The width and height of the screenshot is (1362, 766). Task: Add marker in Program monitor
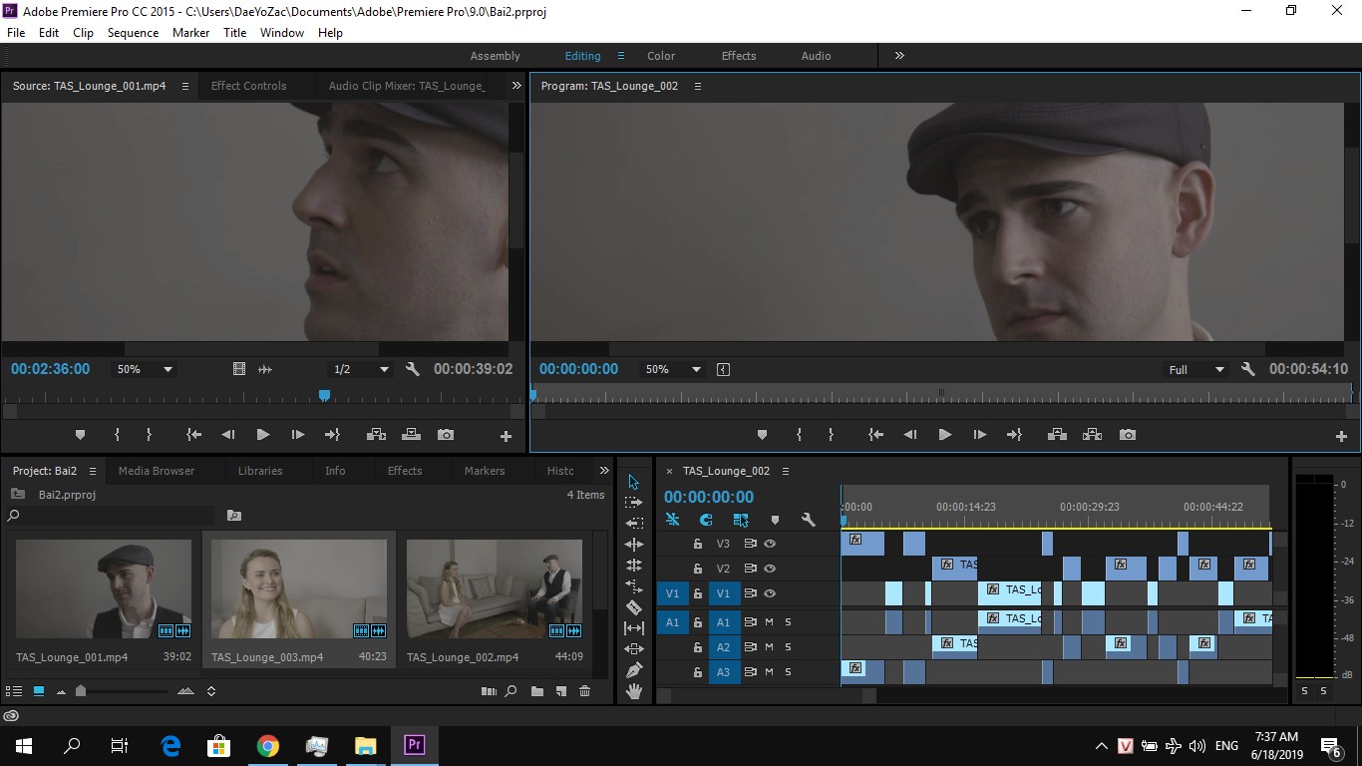pos(762,435)
